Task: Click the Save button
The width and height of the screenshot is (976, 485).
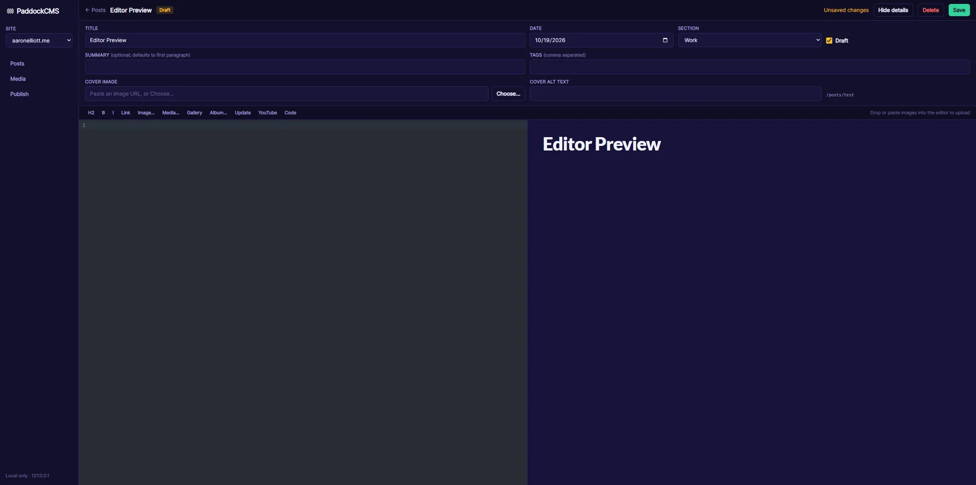Action: (x=959, y=10)
